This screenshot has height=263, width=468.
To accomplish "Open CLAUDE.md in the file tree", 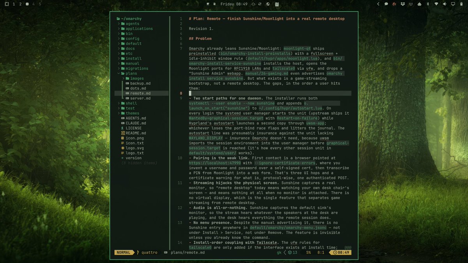I will 136,123.
